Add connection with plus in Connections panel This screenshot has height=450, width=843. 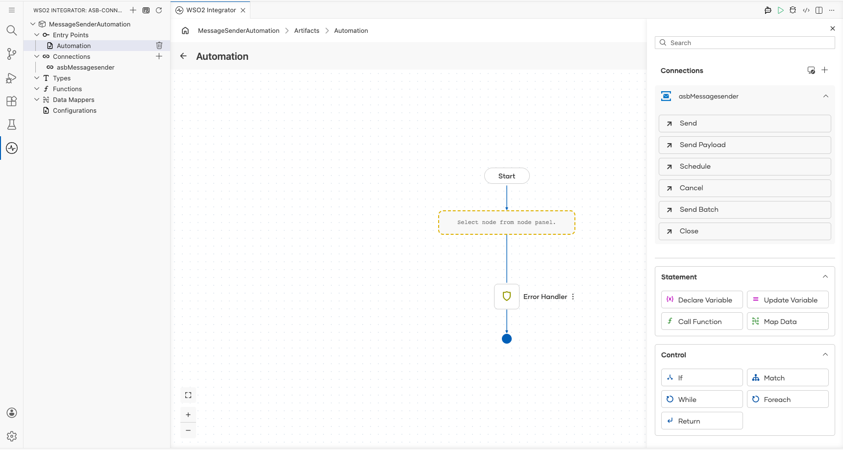(825, 70)
